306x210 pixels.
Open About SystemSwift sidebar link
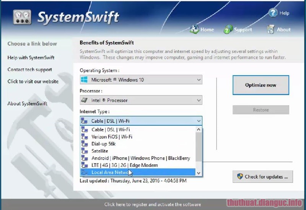pos(27,103)
